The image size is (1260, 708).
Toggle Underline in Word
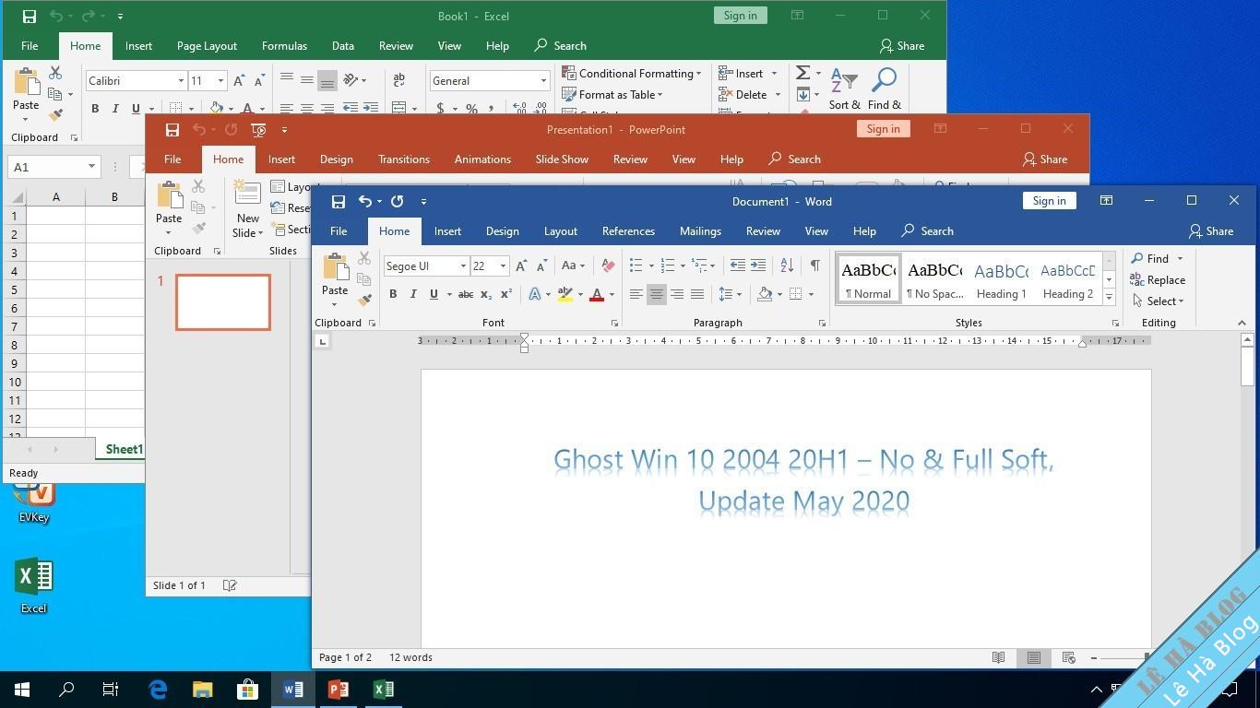[434, 294]
